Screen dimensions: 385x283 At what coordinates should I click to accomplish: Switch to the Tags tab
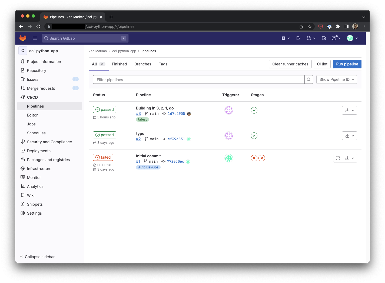click(x=163, y=64)
